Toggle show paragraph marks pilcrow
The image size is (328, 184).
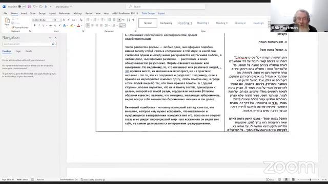(x=133, y=20)
